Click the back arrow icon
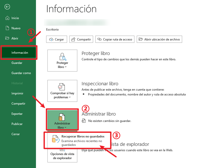 pos(7,7)
